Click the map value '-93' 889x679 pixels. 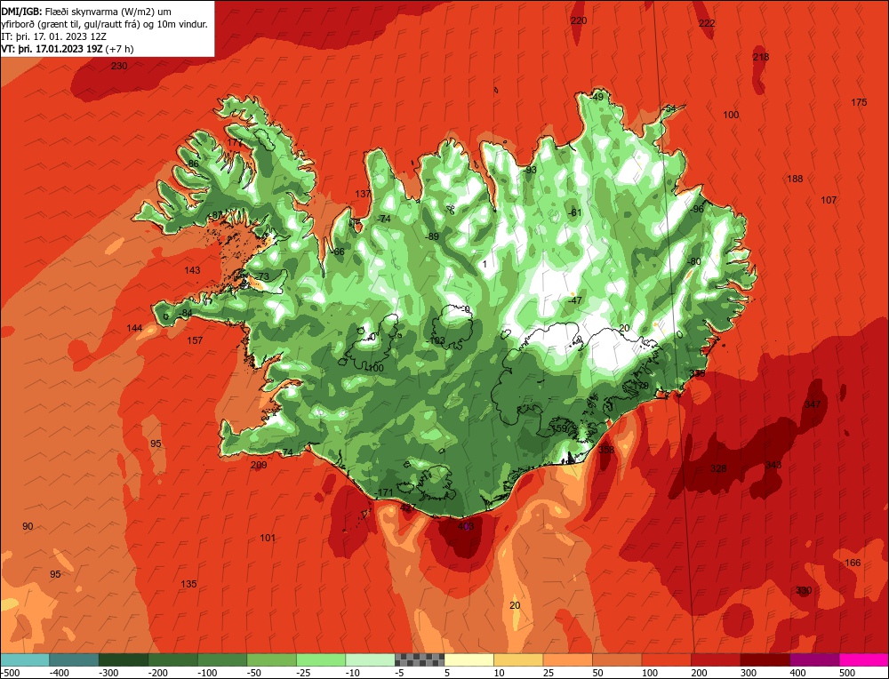coord(530,170)
